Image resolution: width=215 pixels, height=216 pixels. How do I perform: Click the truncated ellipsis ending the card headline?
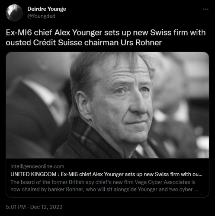(201, 175)
